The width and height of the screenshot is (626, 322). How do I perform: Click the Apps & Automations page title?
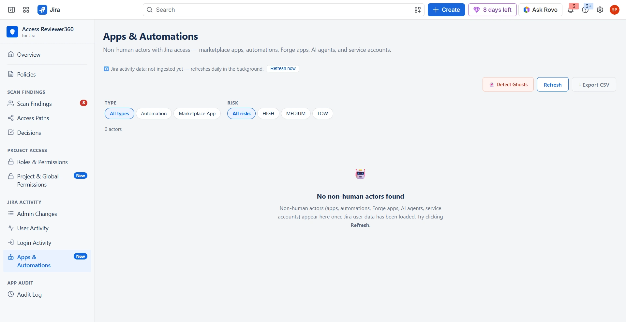point(151,36)
